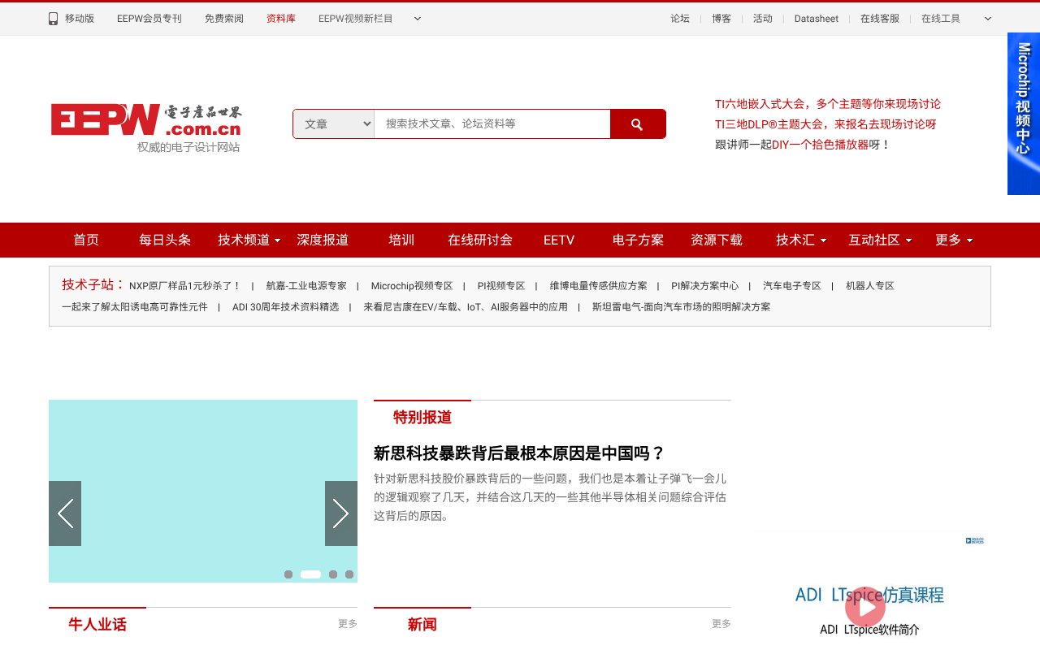1040x650 pixels.
Task: Open the 文章 search type dropdown
Action: coord(333,123)
